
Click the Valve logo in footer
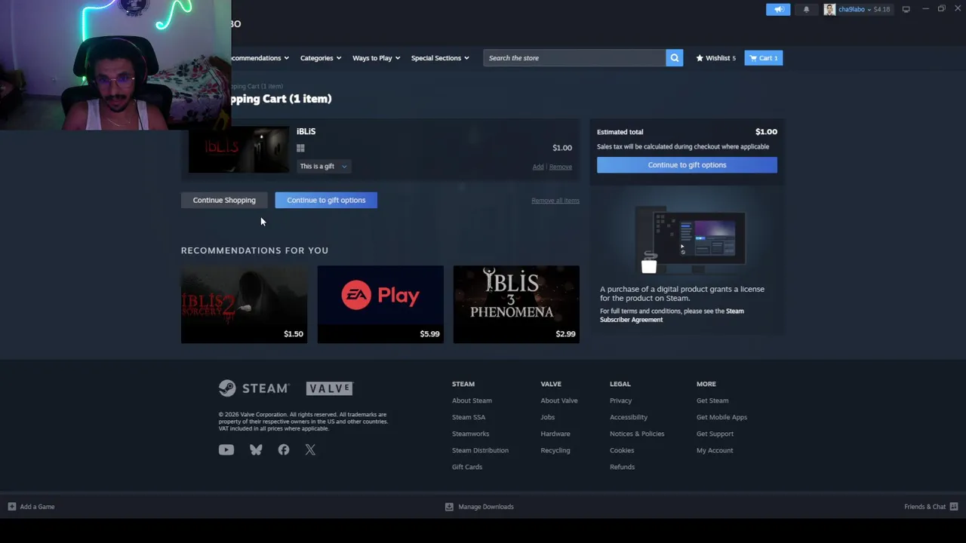(329, 388)
